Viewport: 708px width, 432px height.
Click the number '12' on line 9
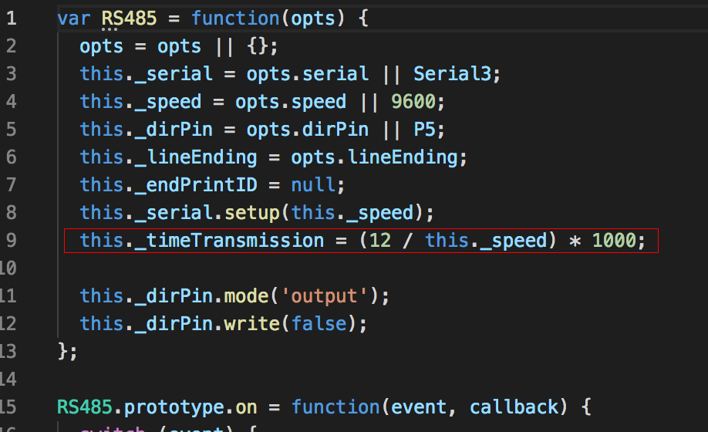pyautogui.click(x=380, y=240)
